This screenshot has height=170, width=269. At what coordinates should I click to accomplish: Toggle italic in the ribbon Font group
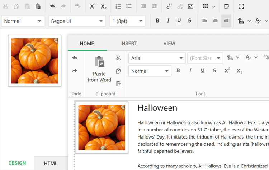(x=190, y=71)
